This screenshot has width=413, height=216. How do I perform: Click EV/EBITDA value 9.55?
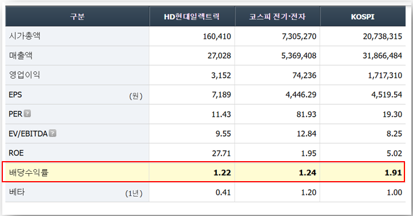(223, 134)
